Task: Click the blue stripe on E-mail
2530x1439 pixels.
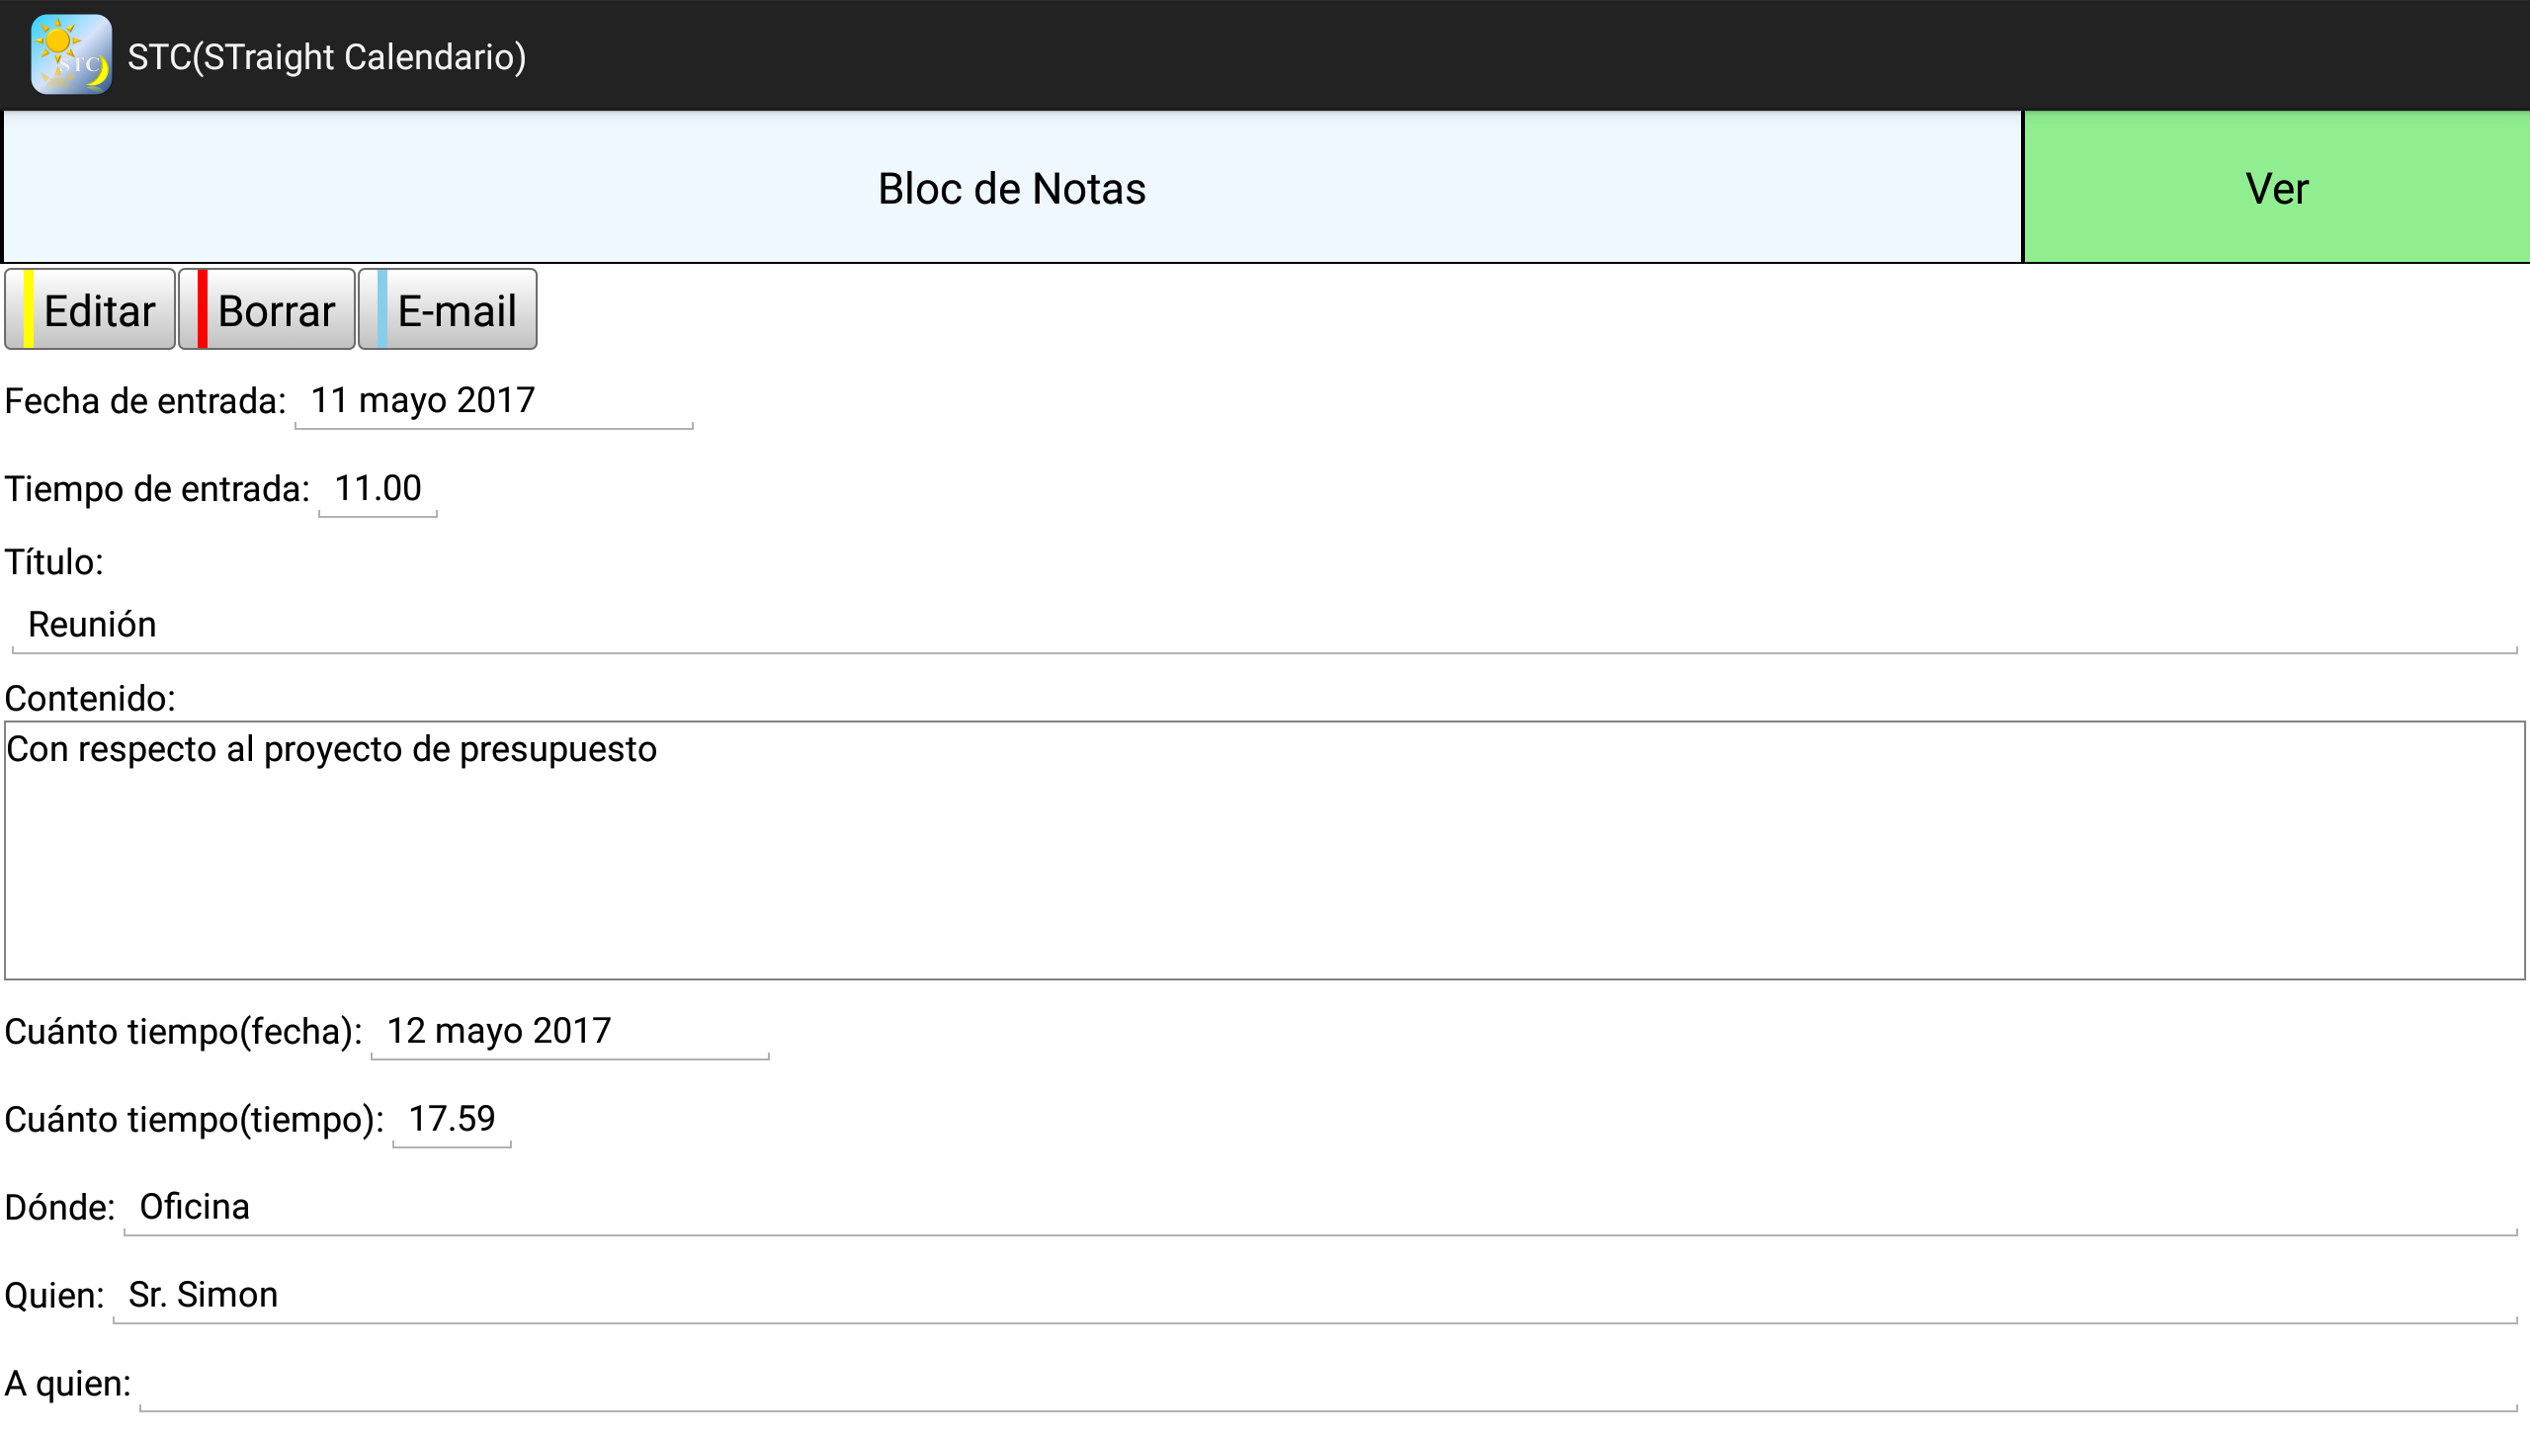Action: coord(381,309)
